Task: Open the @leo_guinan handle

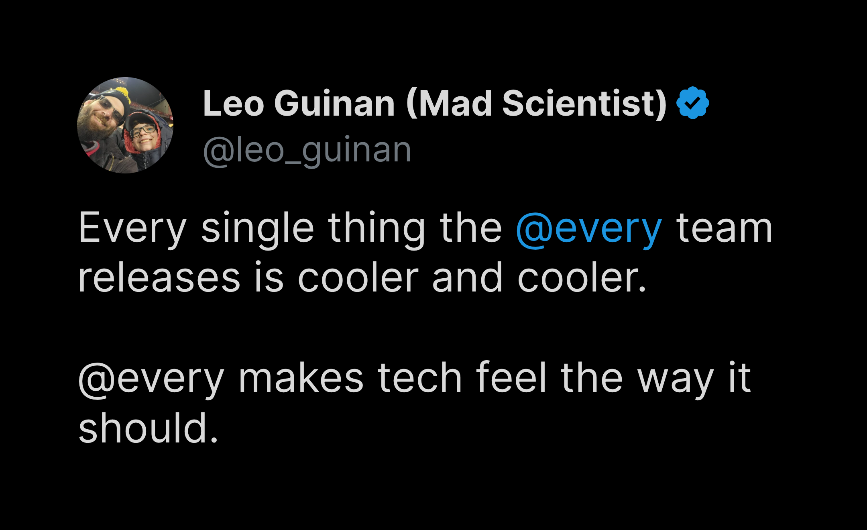Action: tap(307, 151)
